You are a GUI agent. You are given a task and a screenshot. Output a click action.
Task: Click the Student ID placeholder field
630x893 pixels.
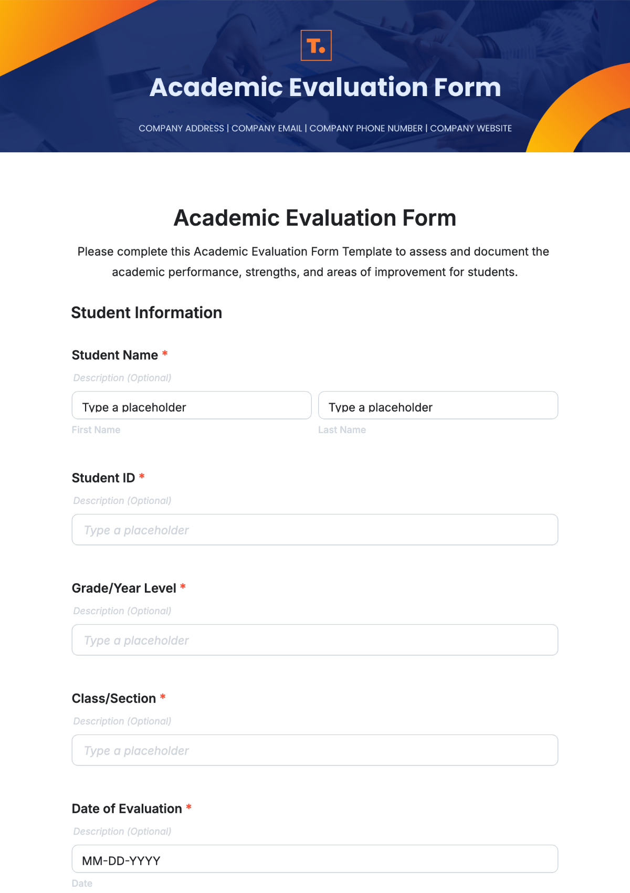pyautogui.click(x=315, y=530)
